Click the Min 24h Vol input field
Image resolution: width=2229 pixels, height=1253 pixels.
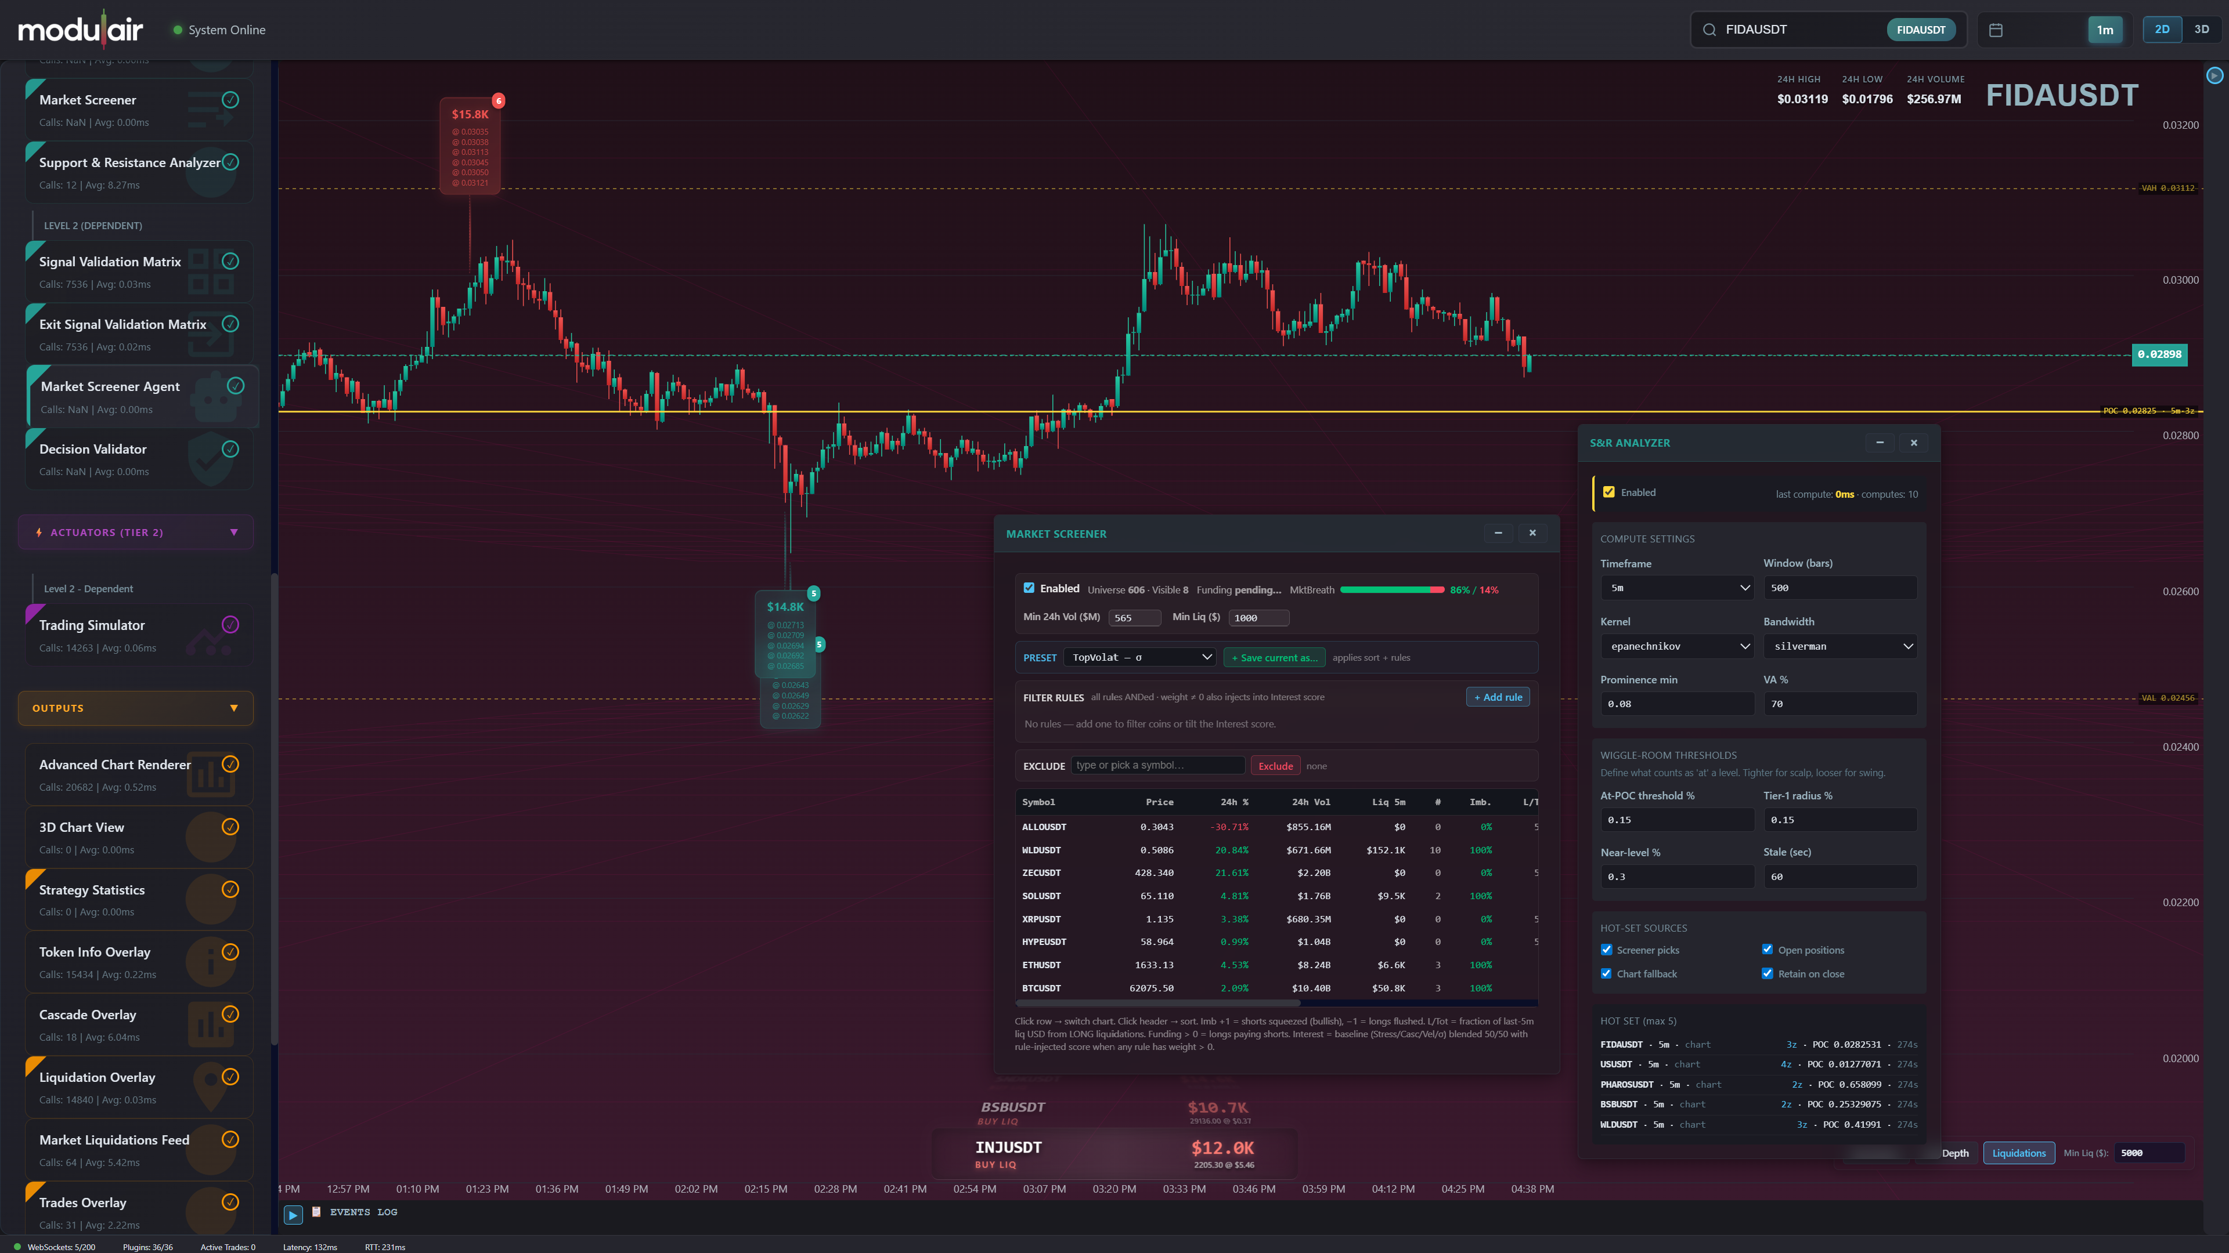pyautogui.click(x=1134, y=617)
